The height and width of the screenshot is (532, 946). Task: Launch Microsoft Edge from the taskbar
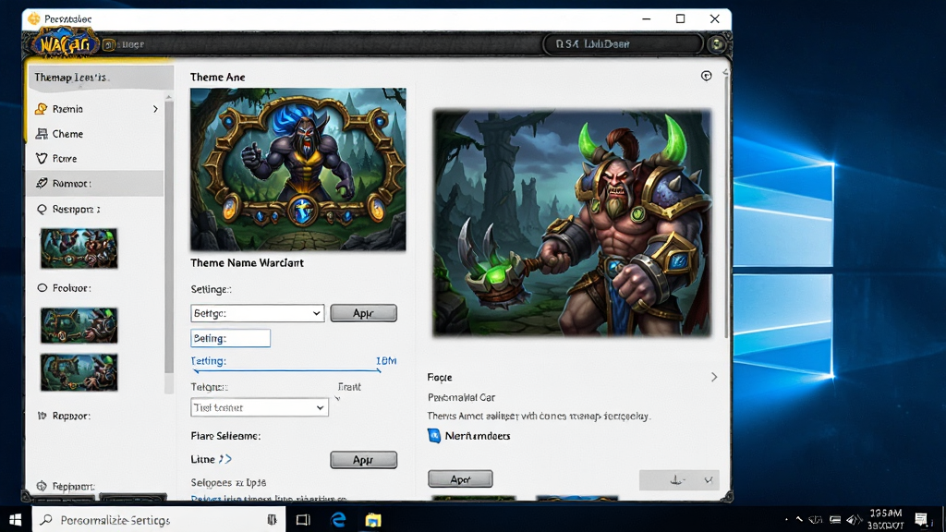338,520
